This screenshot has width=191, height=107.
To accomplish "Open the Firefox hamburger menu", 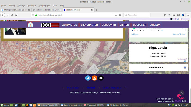I will pyautogui.click(x=188, y=15).
